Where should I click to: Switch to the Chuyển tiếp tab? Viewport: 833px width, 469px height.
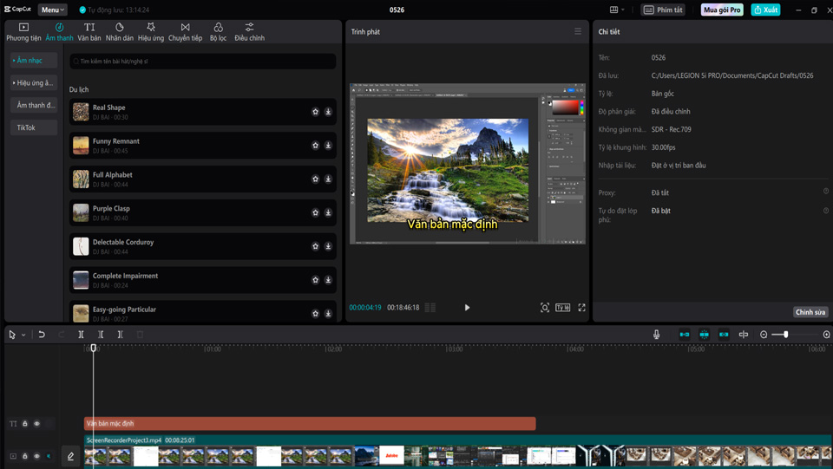[186, 32]
